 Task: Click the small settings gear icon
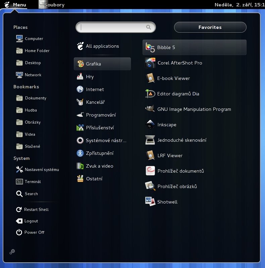coord(12,252)
